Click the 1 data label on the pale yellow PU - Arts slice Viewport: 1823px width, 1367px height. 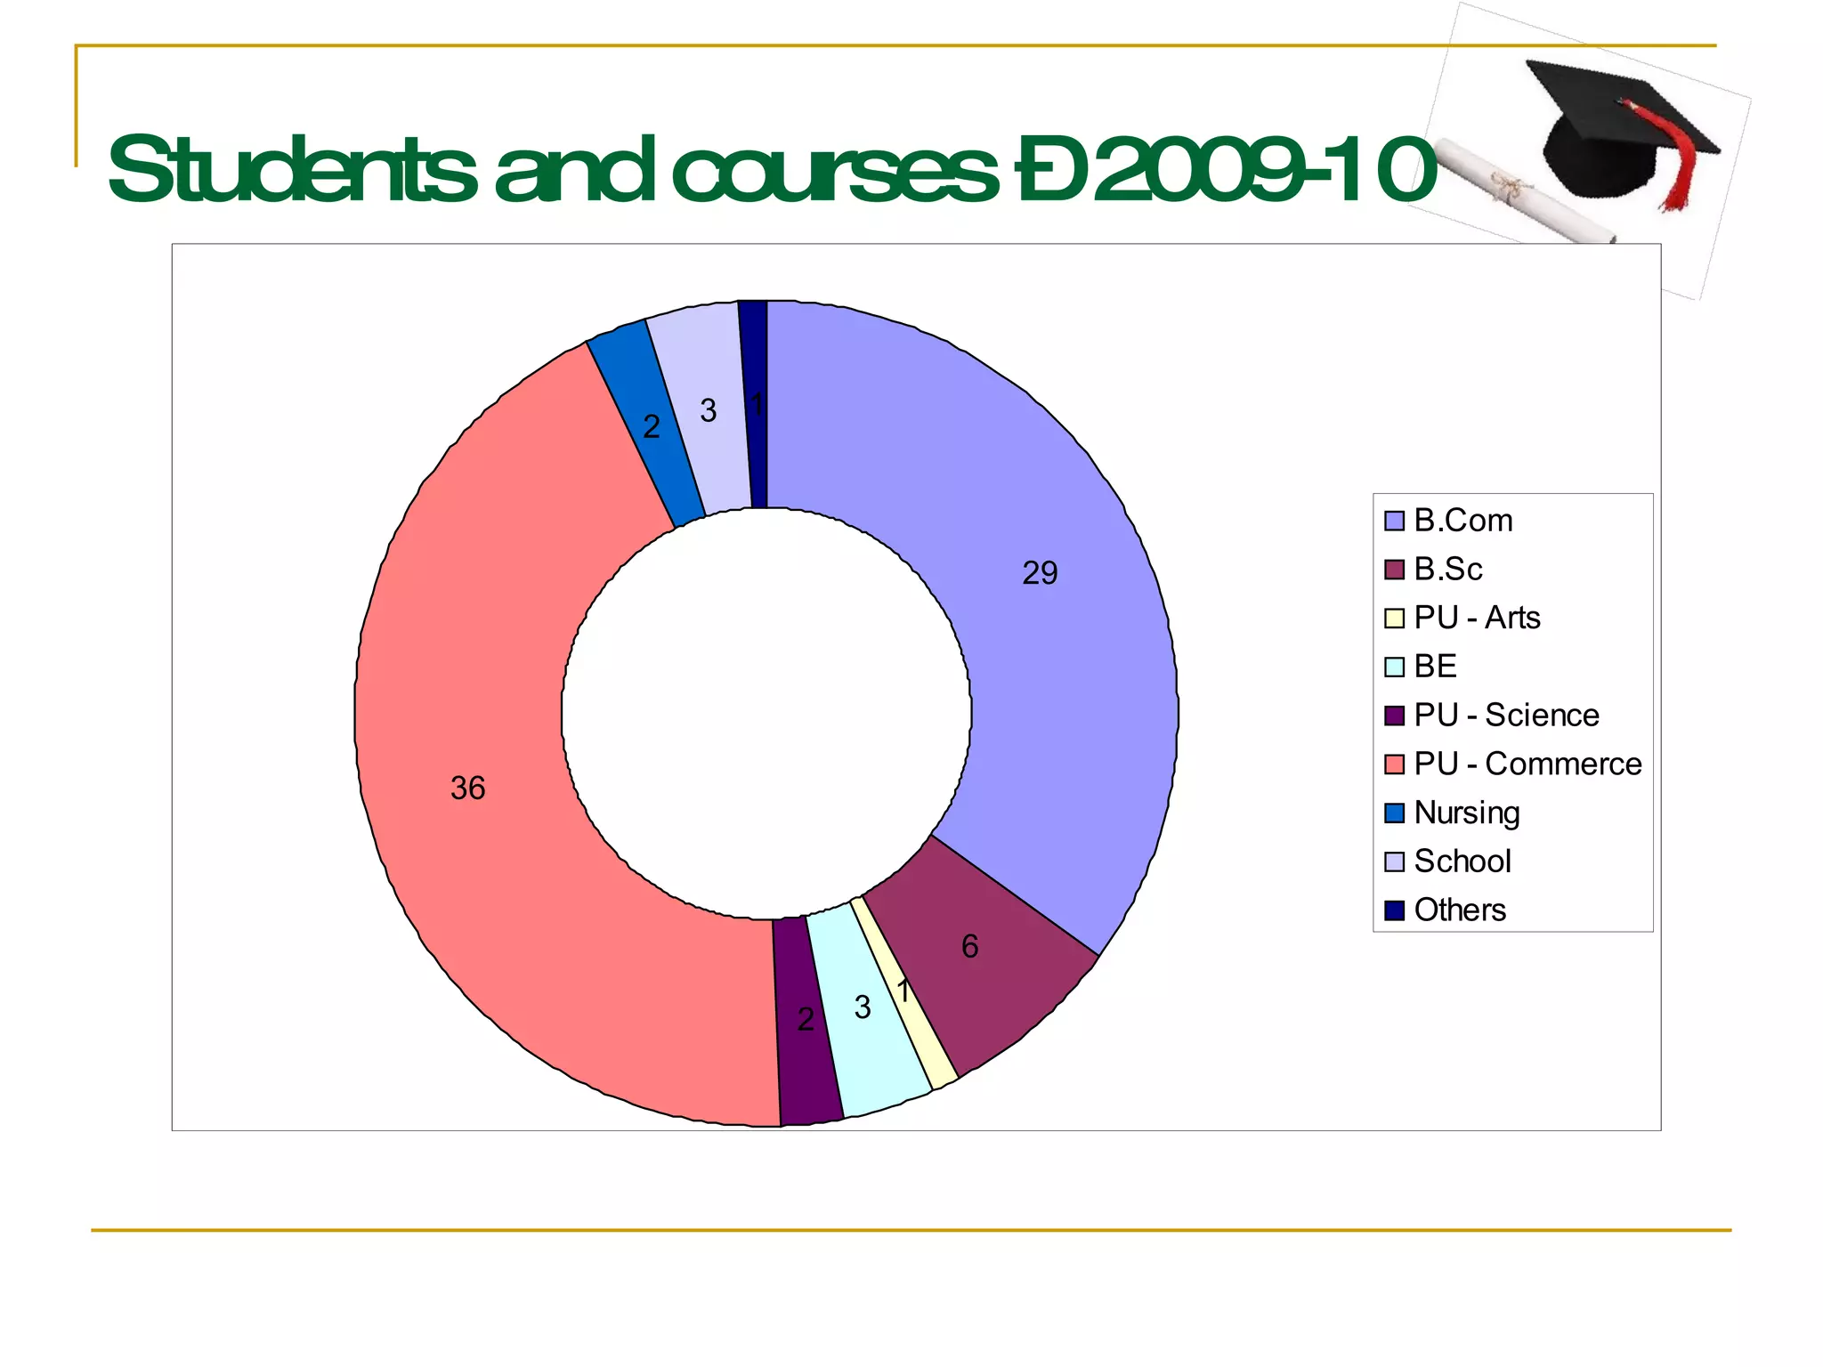coord(903,991)
